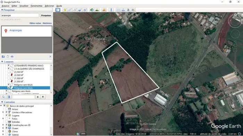Open the Adicionar menu

pos(49,6)
